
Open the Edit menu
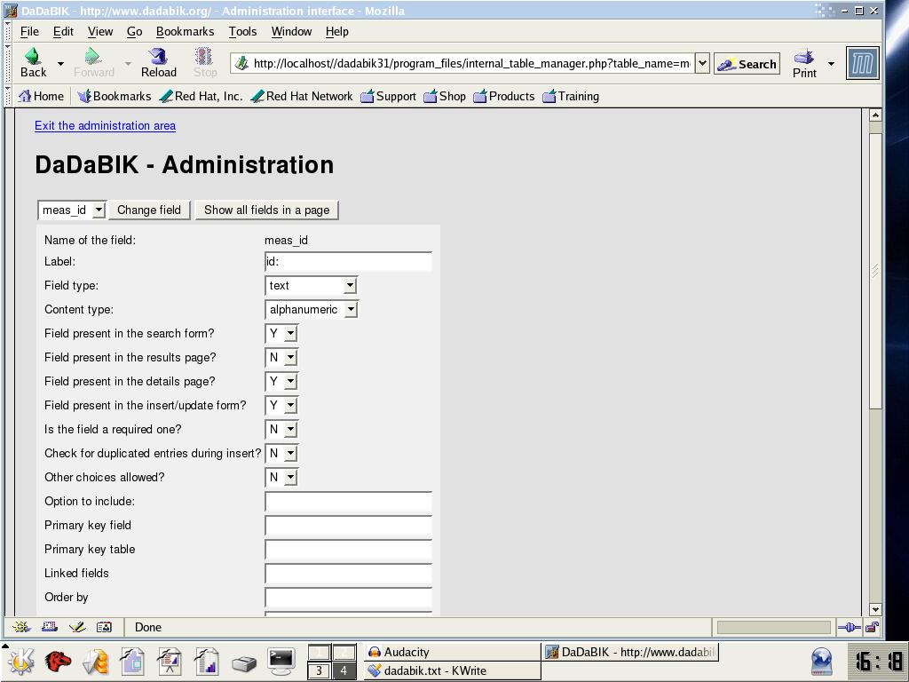(x=63, y=31)
